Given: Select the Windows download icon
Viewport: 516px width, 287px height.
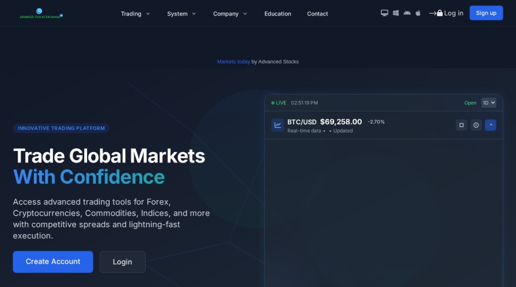Looking at the screenshot, I should [396, 13].
